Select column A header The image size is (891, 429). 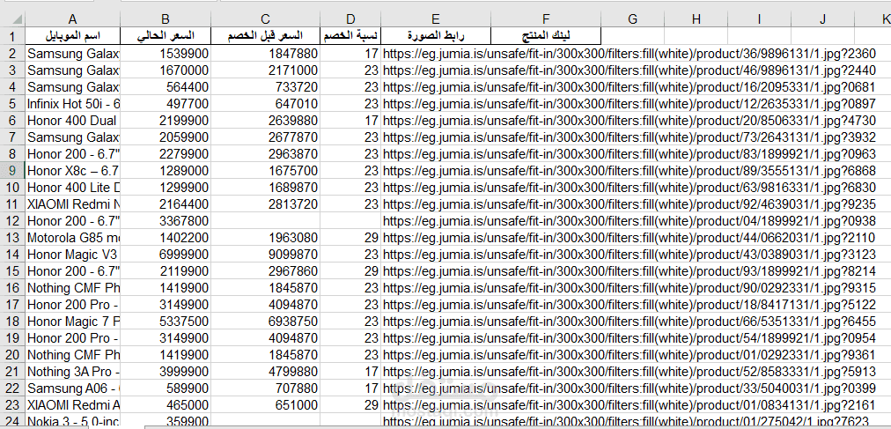(73, 19)
